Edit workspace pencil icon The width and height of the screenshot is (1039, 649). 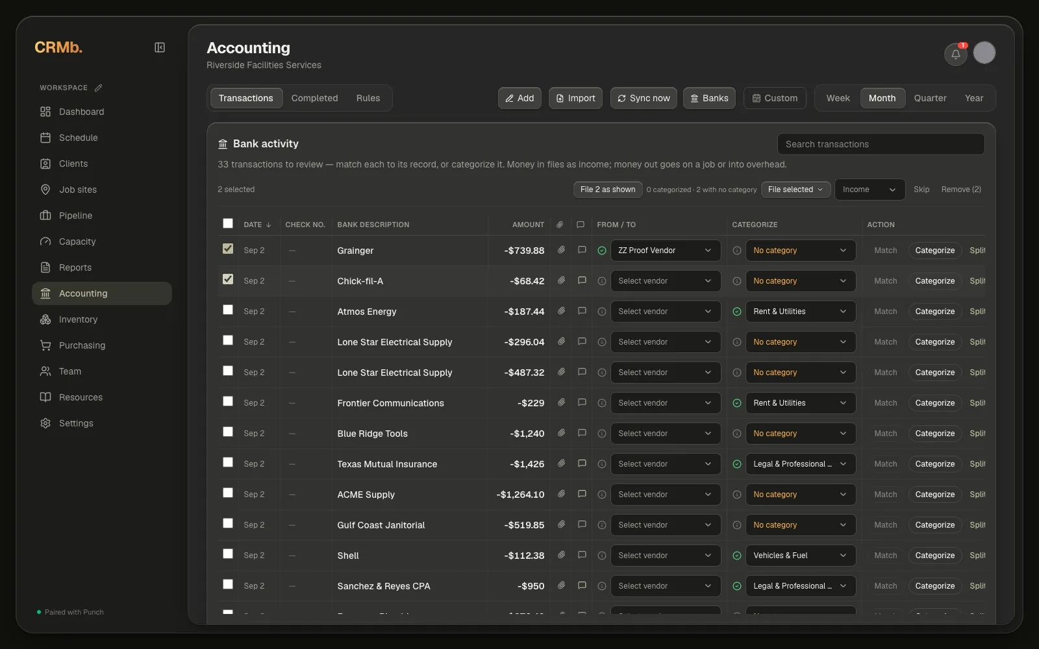[99, 88]
